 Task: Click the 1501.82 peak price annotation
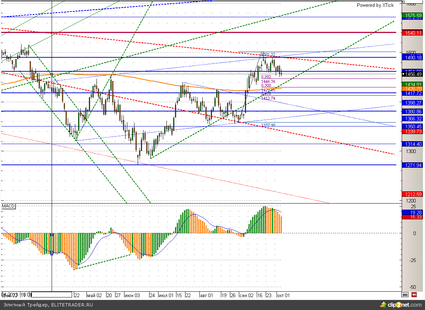pyautogui.click(x=268, y=54)
